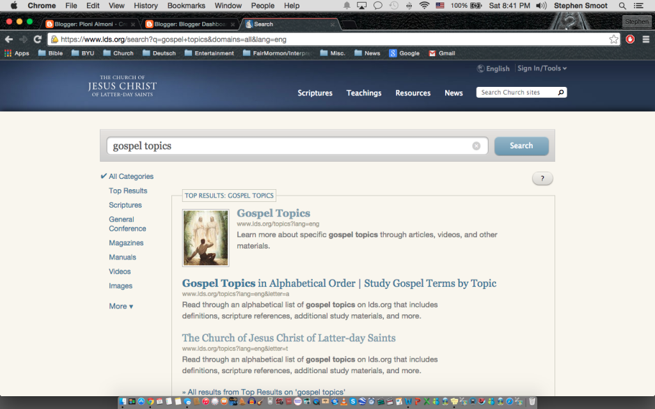Open the Deutsch bookmarks folder
The width and height of the screenshot is (655, 409).
pyautogui.click(x=159, y=53)
